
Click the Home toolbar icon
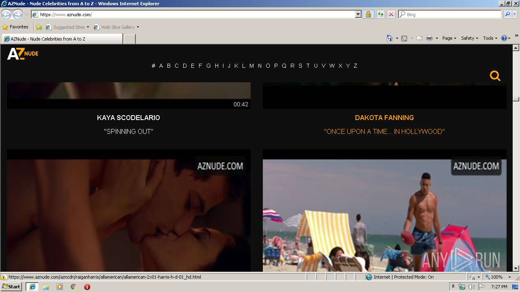[x=389, y=38]
